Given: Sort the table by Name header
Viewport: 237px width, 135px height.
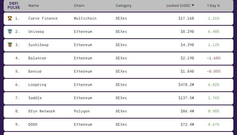Looking at the screenshot, I should (34, 5).
